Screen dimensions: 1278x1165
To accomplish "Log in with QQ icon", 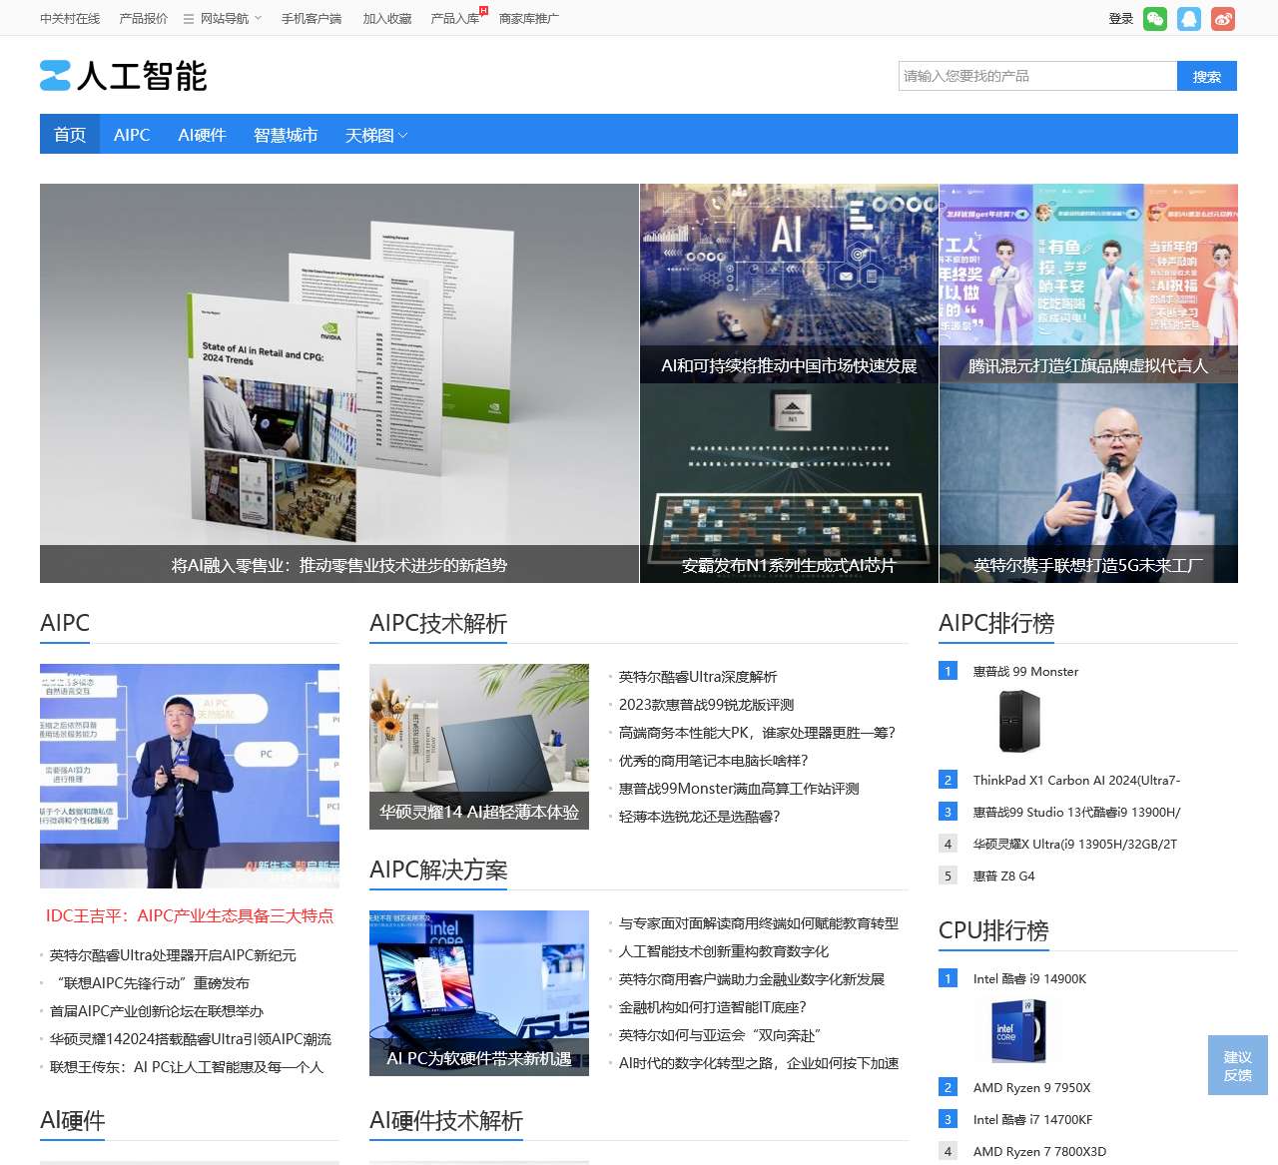I will [x=1189, y=18].
